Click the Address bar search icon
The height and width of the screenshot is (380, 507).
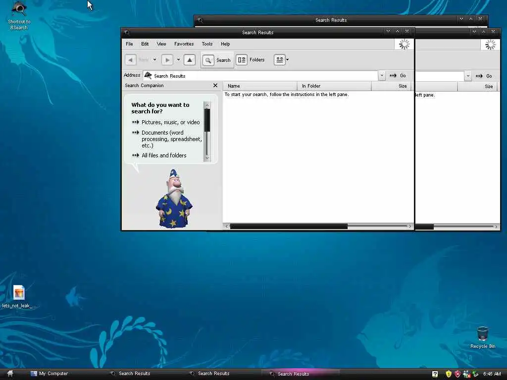coord(148,76)
